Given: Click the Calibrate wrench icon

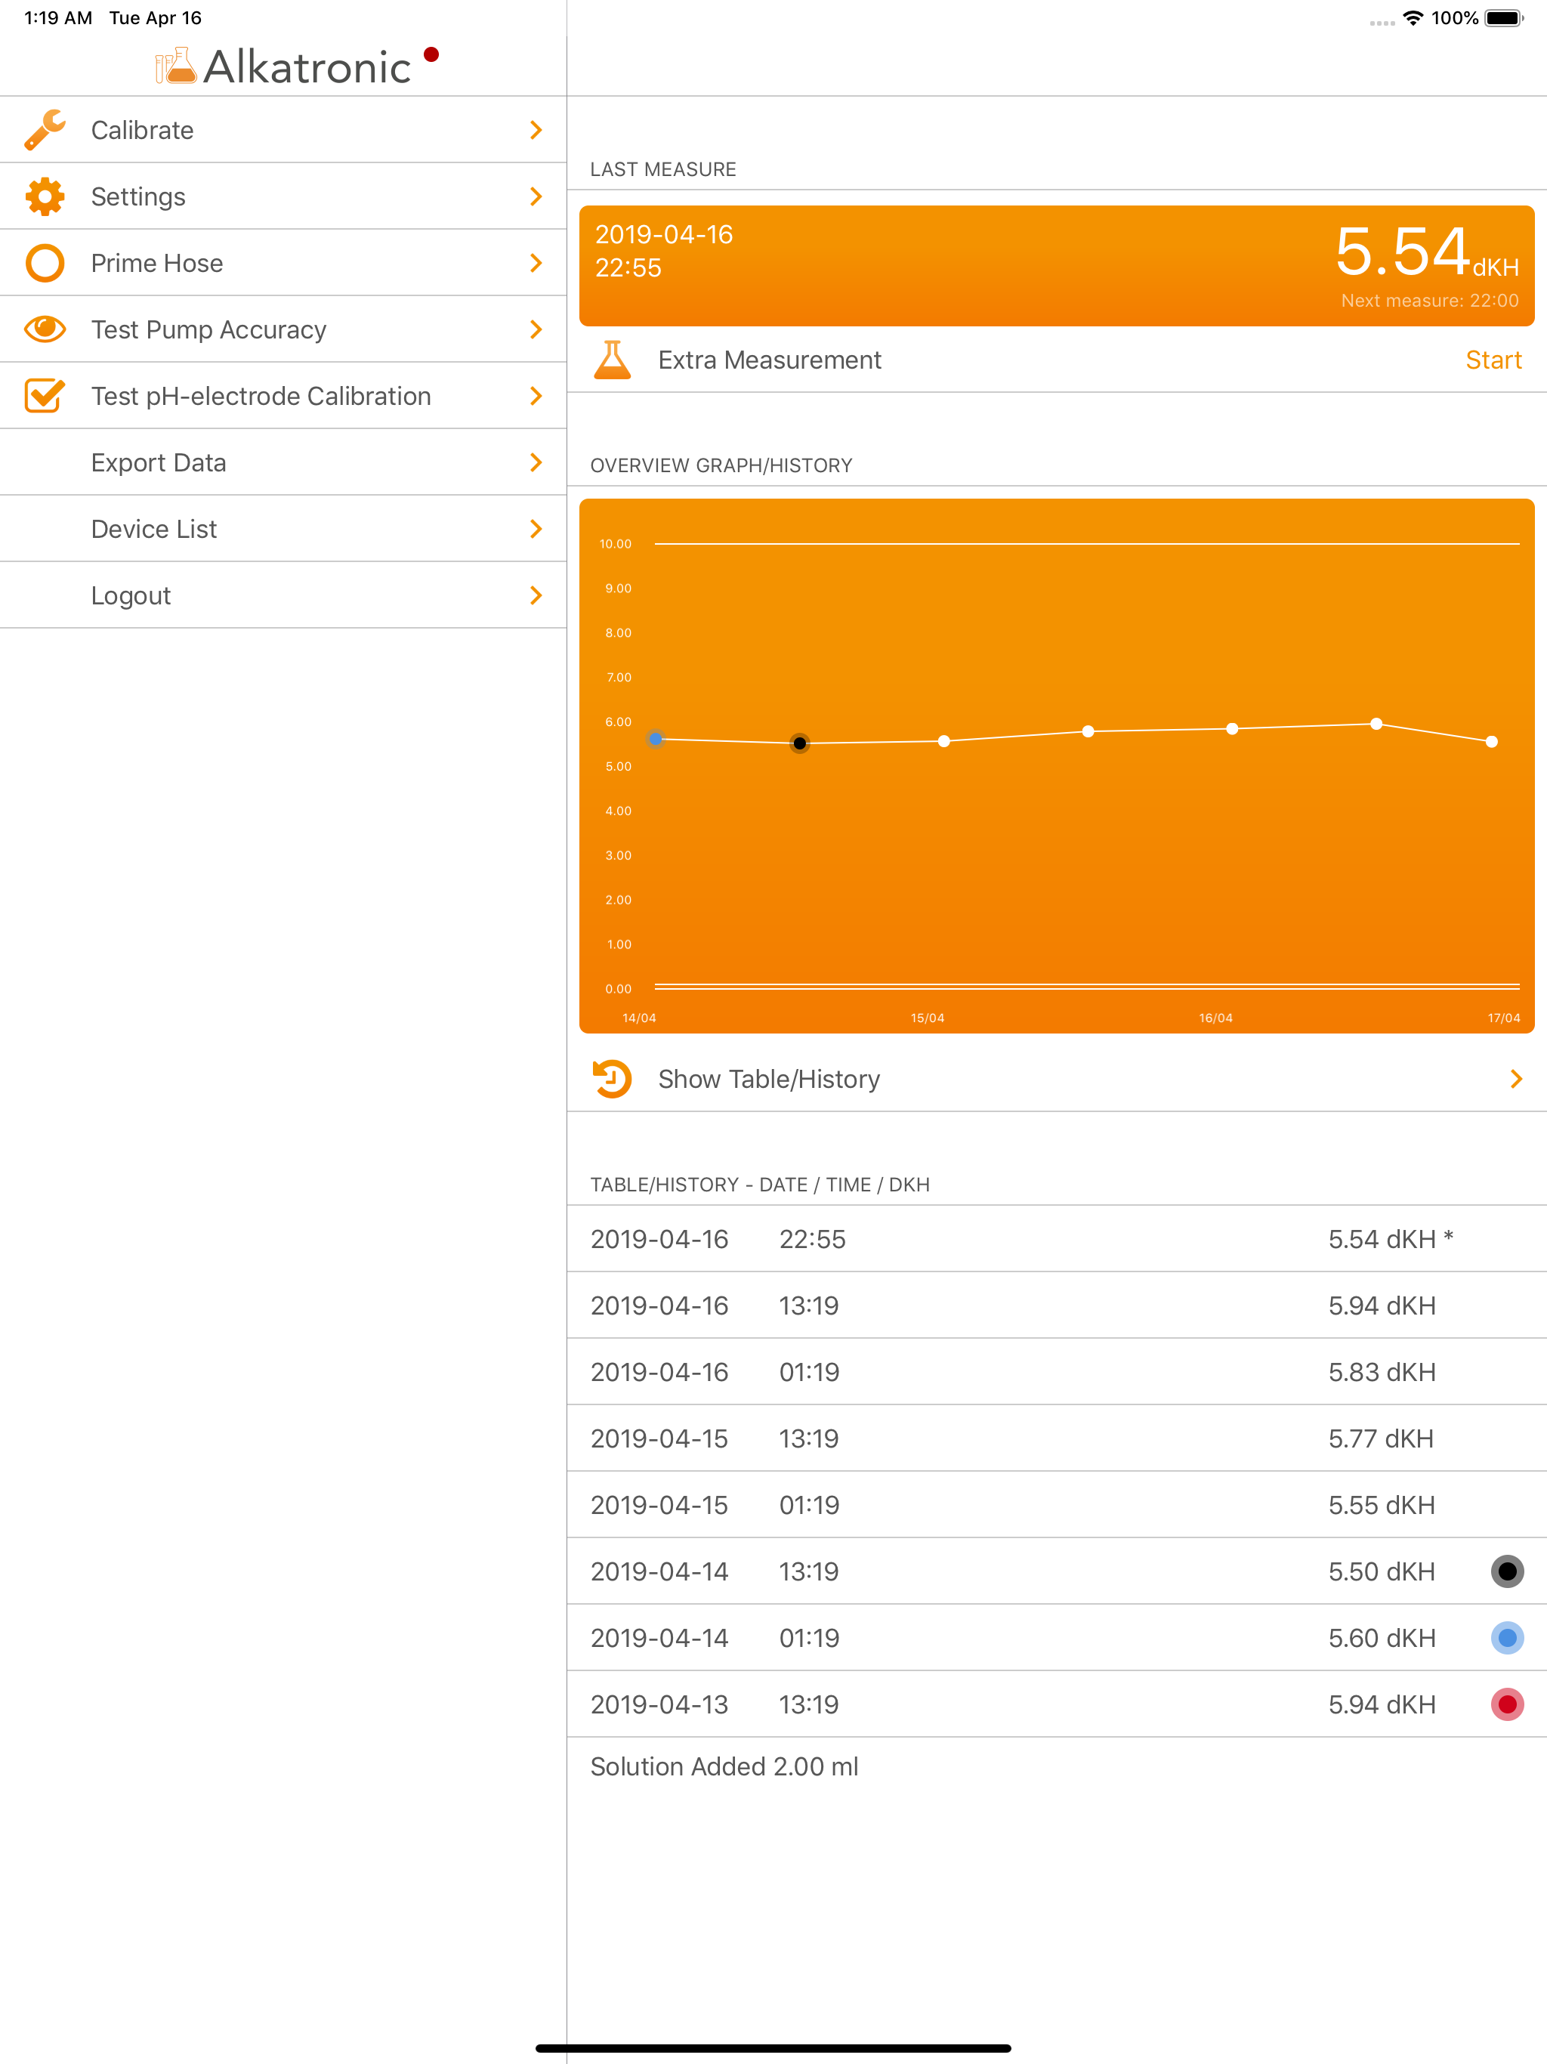Looking at the screenshot, I should (45, 130).
